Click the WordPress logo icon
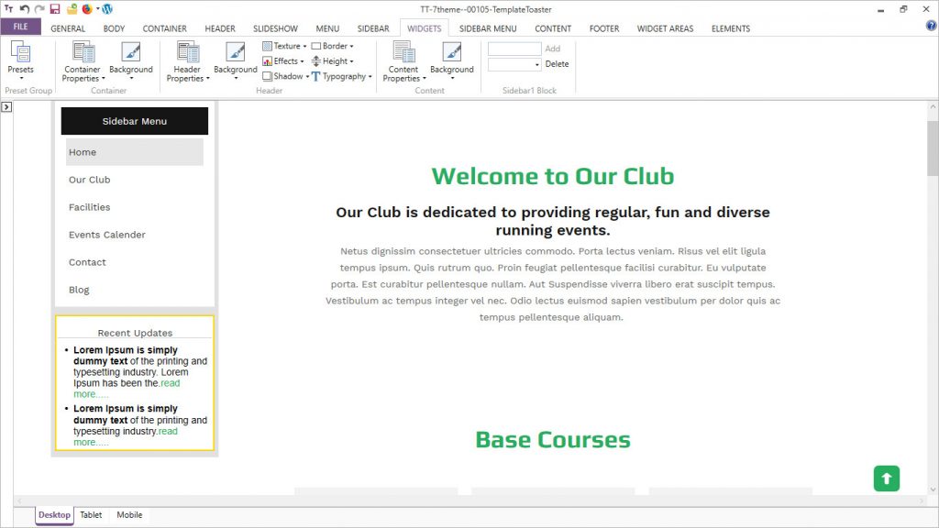This screenshot has width=939, height=528. click(x=108, y=9)
